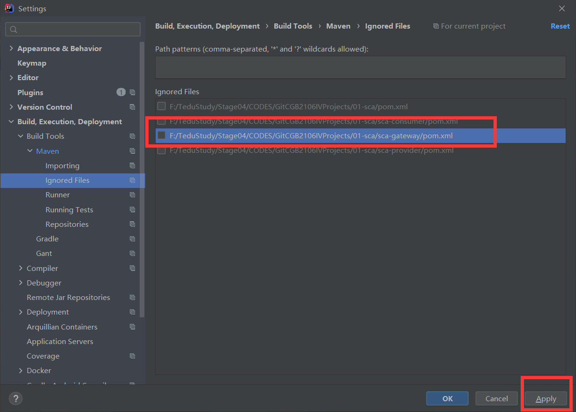Toggle checkbox for 01-sca/pom.xml

(x=161, y=106)
